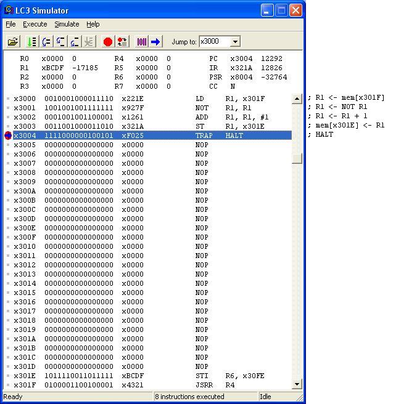Click the open file folder icon
Image resolution: width=409 pixels, height=404 pixels.
[13, 42]
